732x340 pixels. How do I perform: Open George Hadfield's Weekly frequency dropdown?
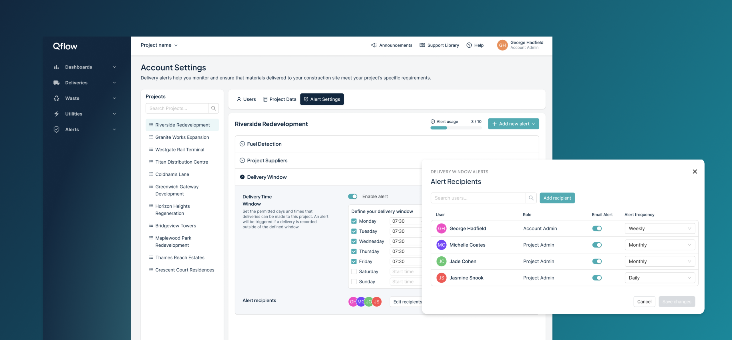tap(660, 228)
